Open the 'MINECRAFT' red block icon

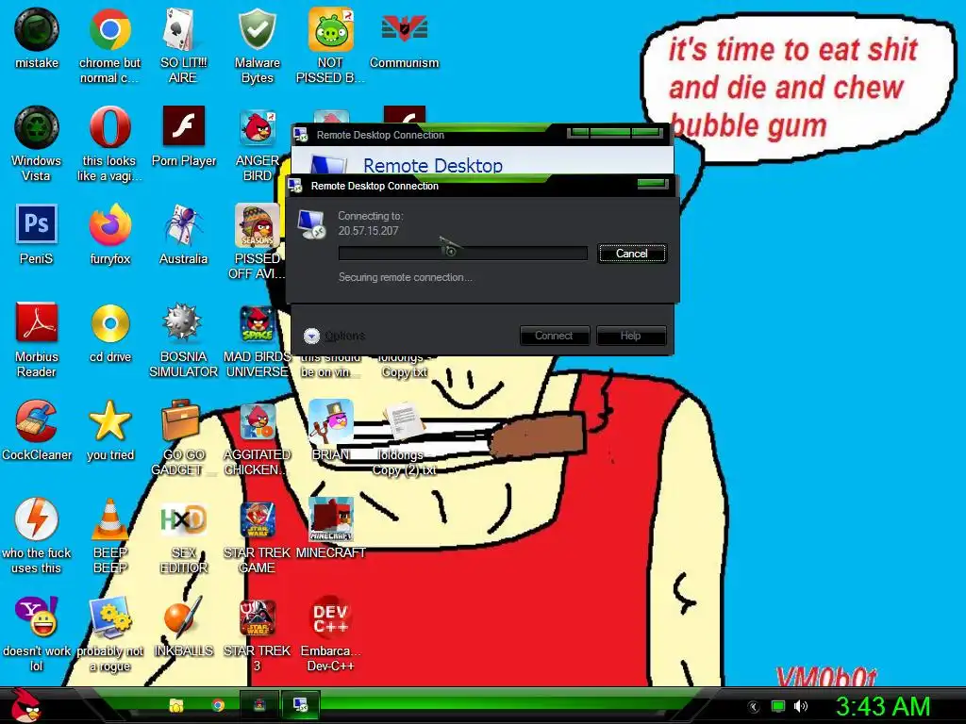click(x=330, y=528)
